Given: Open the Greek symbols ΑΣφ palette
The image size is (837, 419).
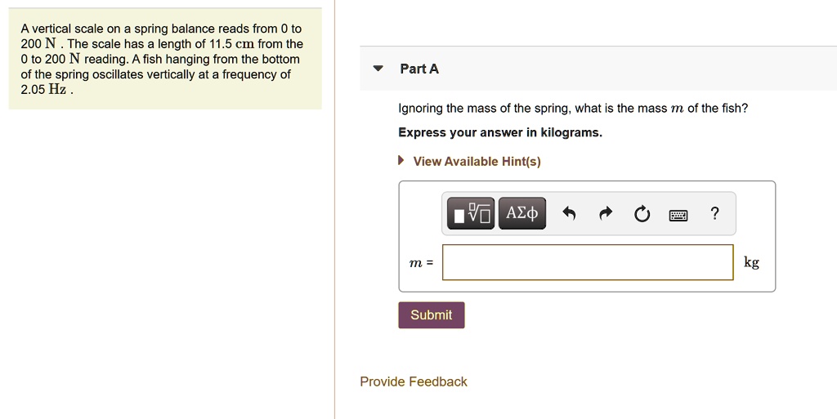Looking at the screenshot, I should coord(521,214).
